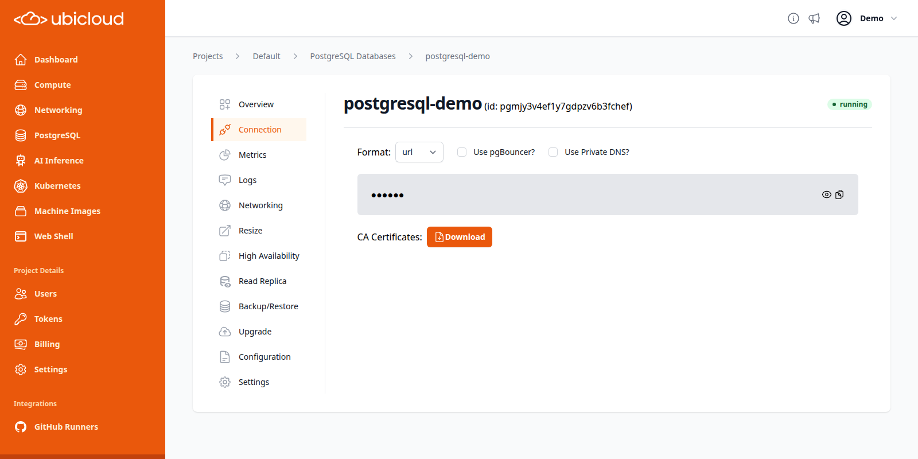Click the project Settings gear icon in sidebar
Image resolution: width=918 pixels, height=459 pixels.
click(21, 369)
